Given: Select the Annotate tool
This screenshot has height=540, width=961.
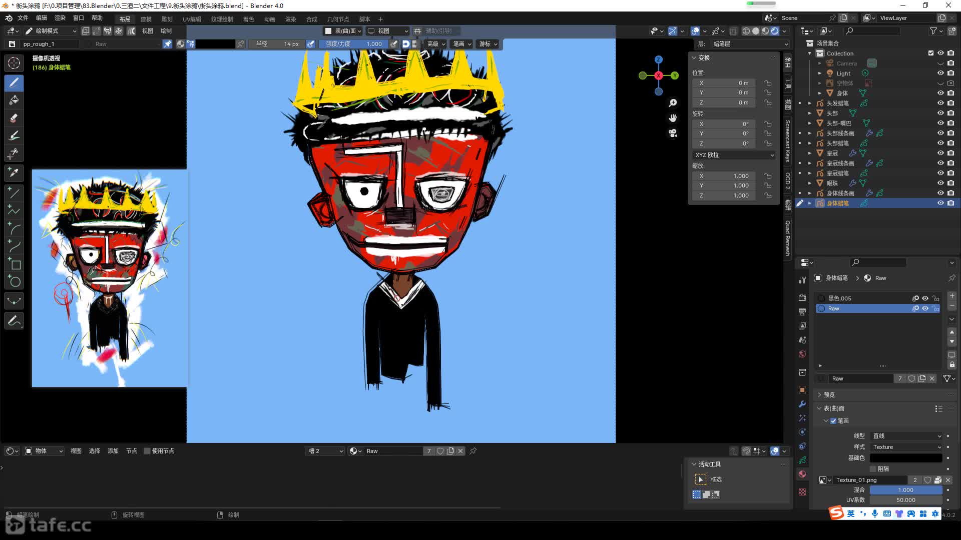Looking at the screenshot, I should [x=14, y=320].
